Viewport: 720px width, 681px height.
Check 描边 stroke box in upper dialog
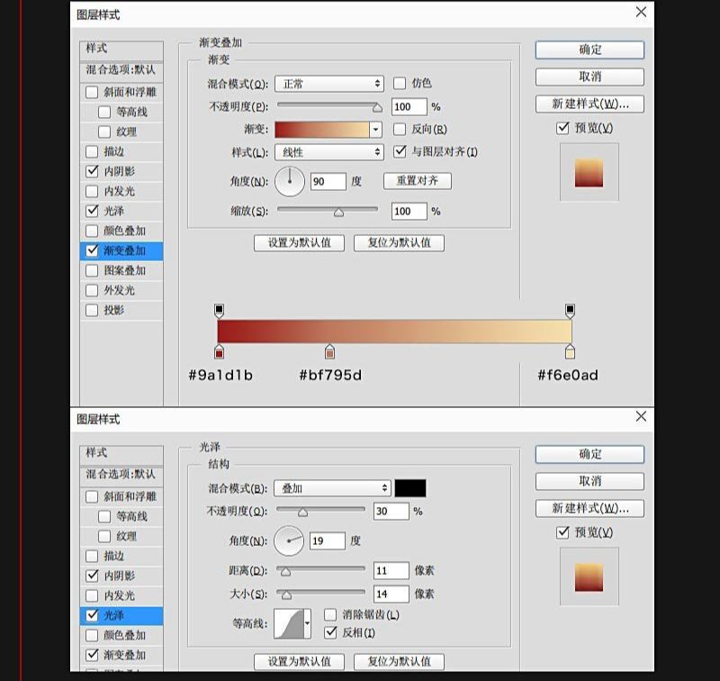92,151
